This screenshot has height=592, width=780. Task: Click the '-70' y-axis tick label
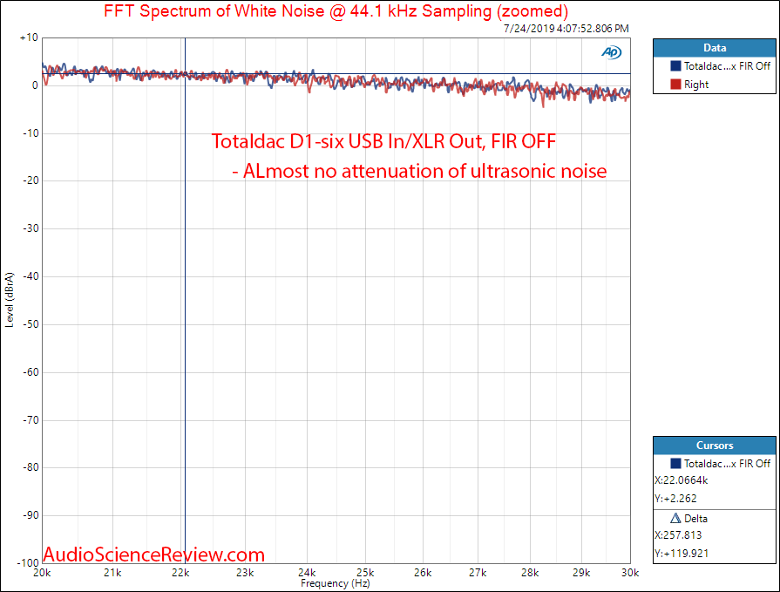[x=31, y=420]
